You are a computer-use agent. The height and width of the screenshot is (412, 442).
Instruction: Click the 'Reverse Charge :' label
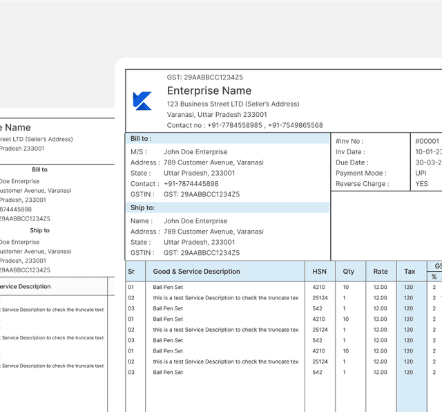(x=362, y=184)
